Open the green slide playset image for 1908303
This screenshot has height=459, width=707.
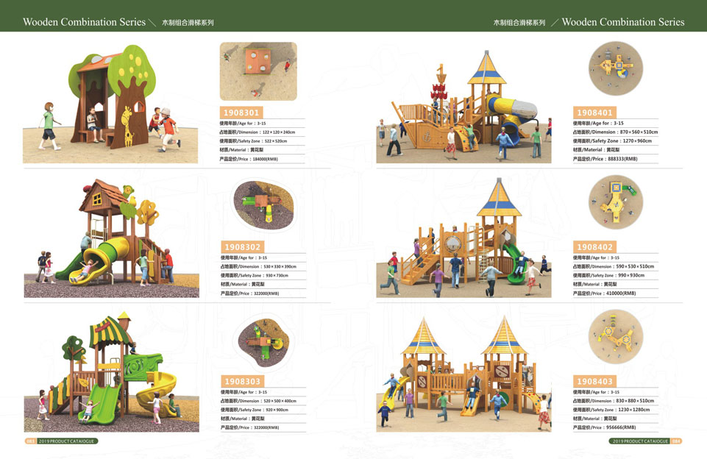click(x=111, y=374)
